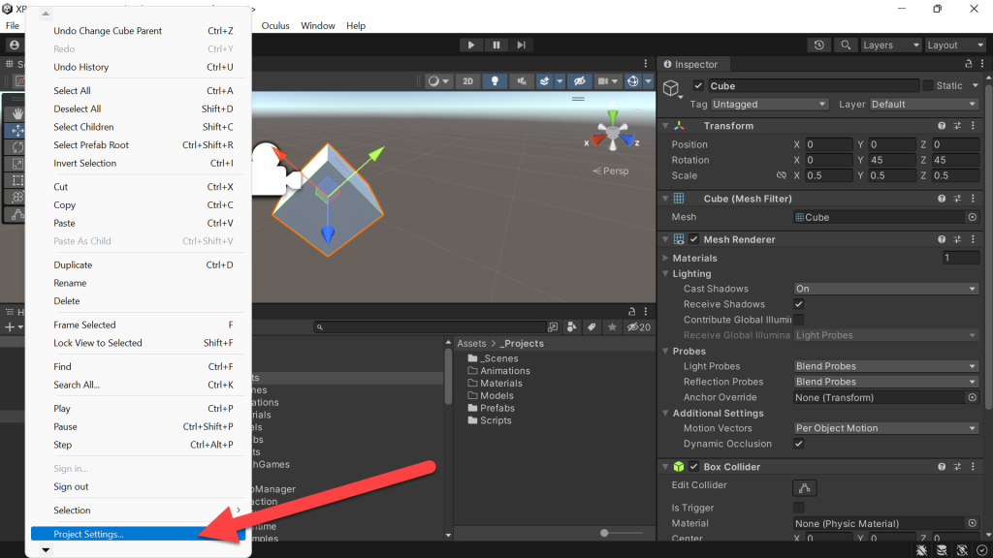993x558 pixels.
Task: Click the Project icon size slider
Action: [x=605, y=533]
